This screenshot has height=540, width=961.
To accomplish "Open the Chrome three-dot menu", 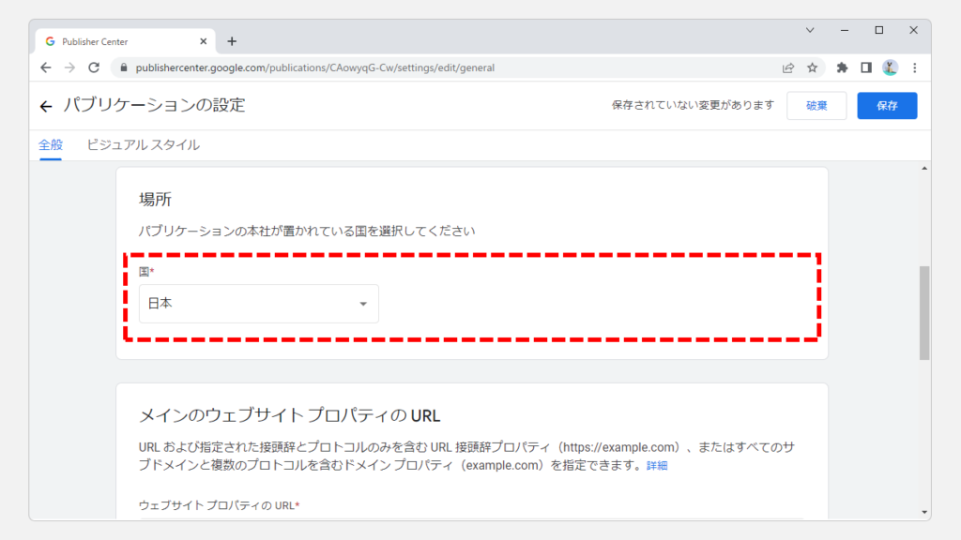I will [x=915, y=67].
